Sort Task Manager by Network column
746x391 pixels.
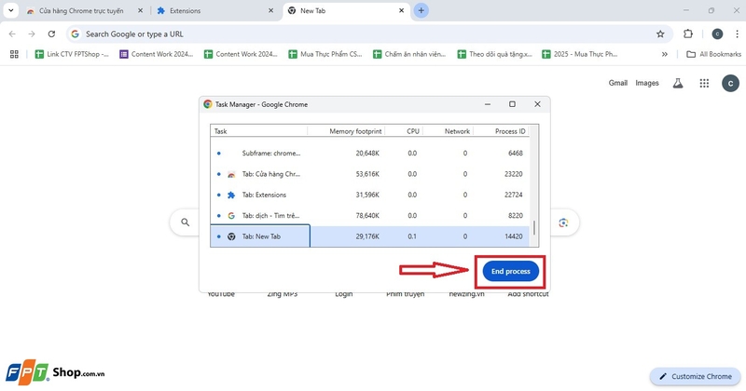pyautogui.click(x=449, y=131)
